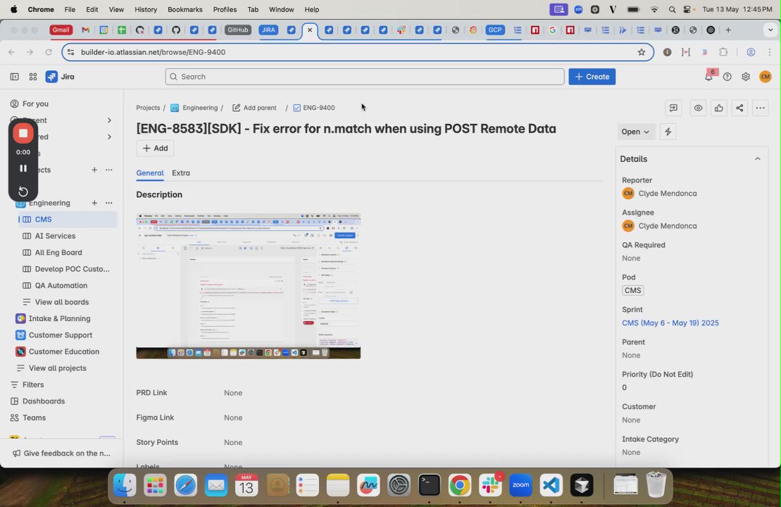Viewport: 781px width, 507px height.
Task: Open the automation lightning bolt
Action: (x=668, y=132)
